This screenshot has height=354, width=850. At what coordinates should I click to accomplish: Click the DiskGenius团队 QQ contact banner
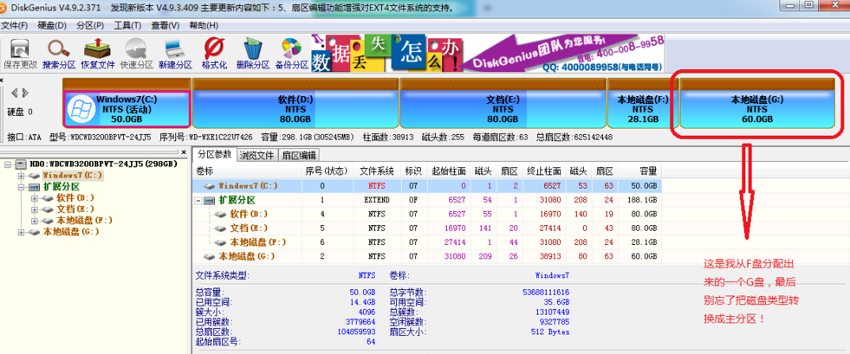(x=565, y=53)
